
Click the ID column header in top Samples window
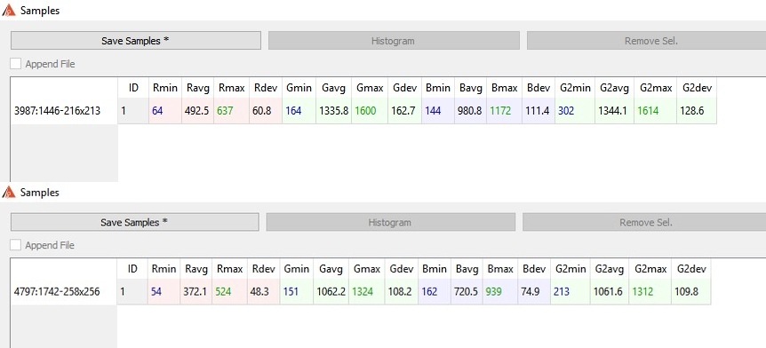pos(133,88)
